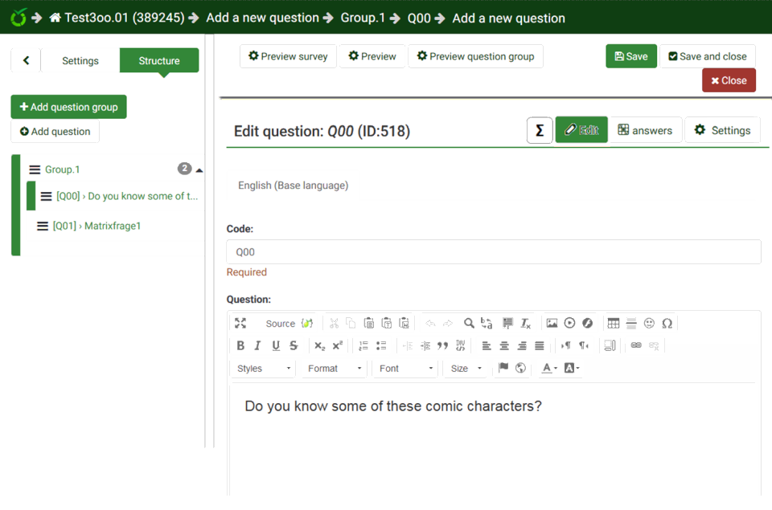Switch to the Structure sidebar tab
772x510 pixels.
(159, 60)
